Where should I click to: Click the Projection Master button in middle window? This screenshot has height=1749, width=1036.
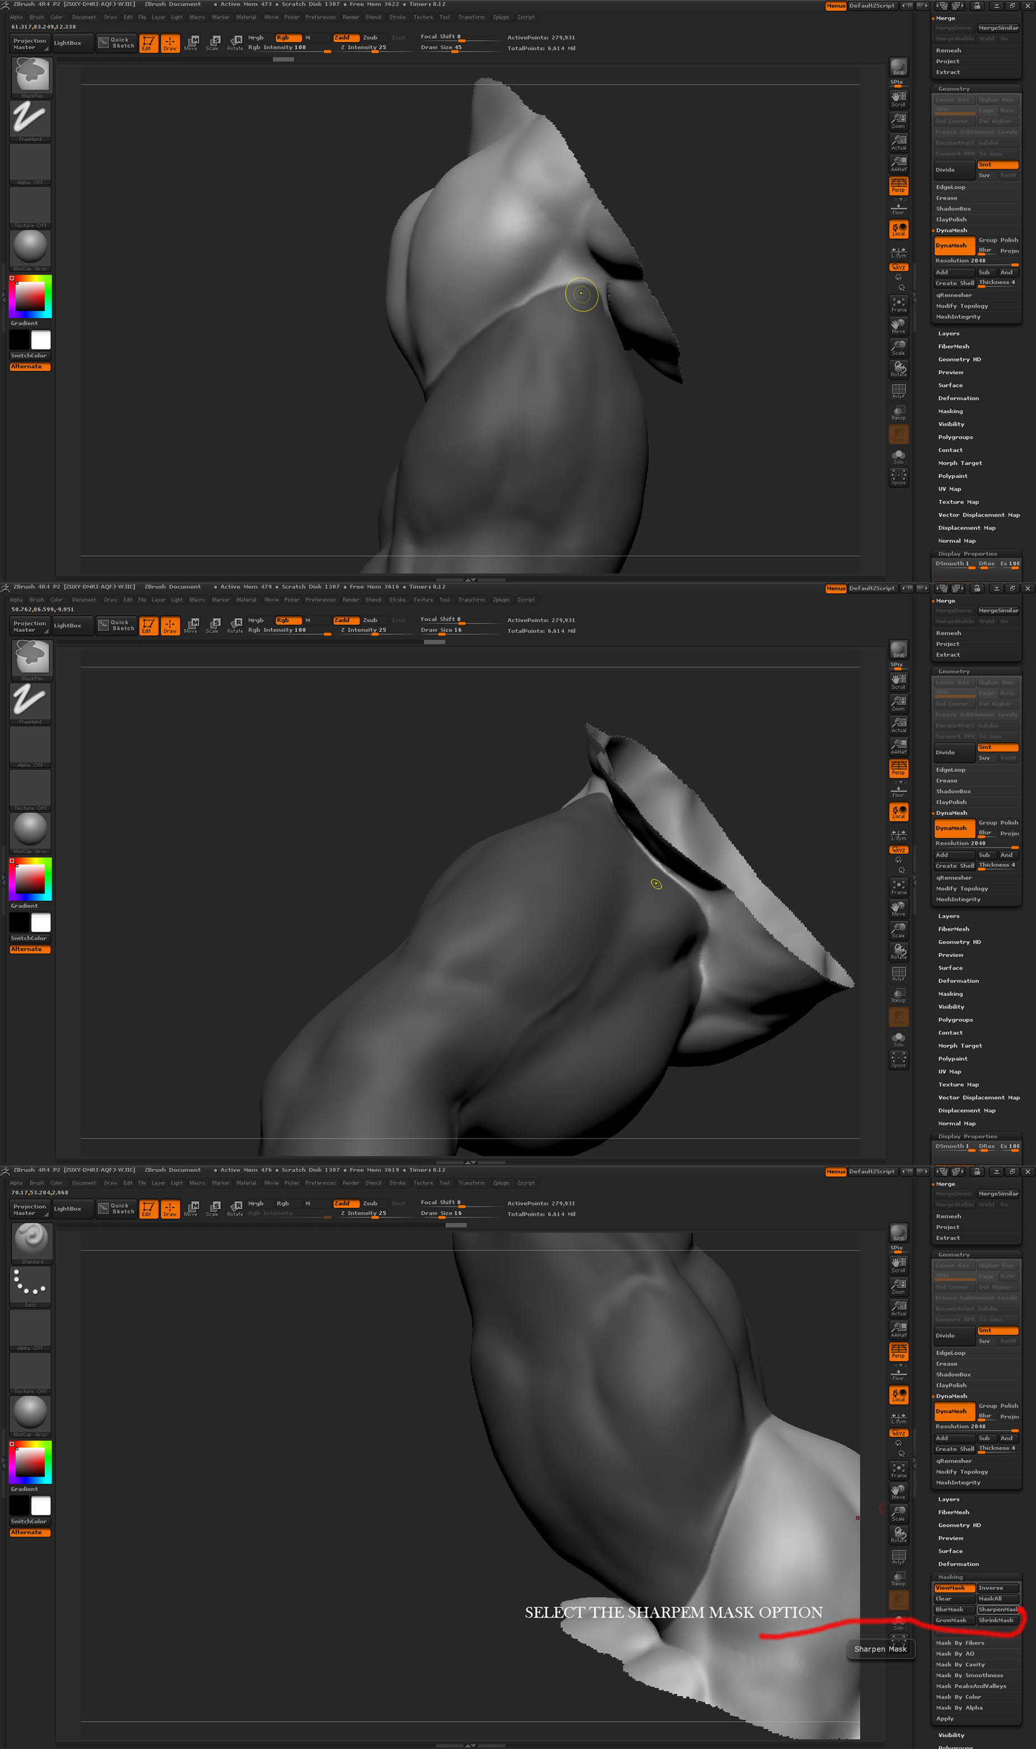point(30,626)
